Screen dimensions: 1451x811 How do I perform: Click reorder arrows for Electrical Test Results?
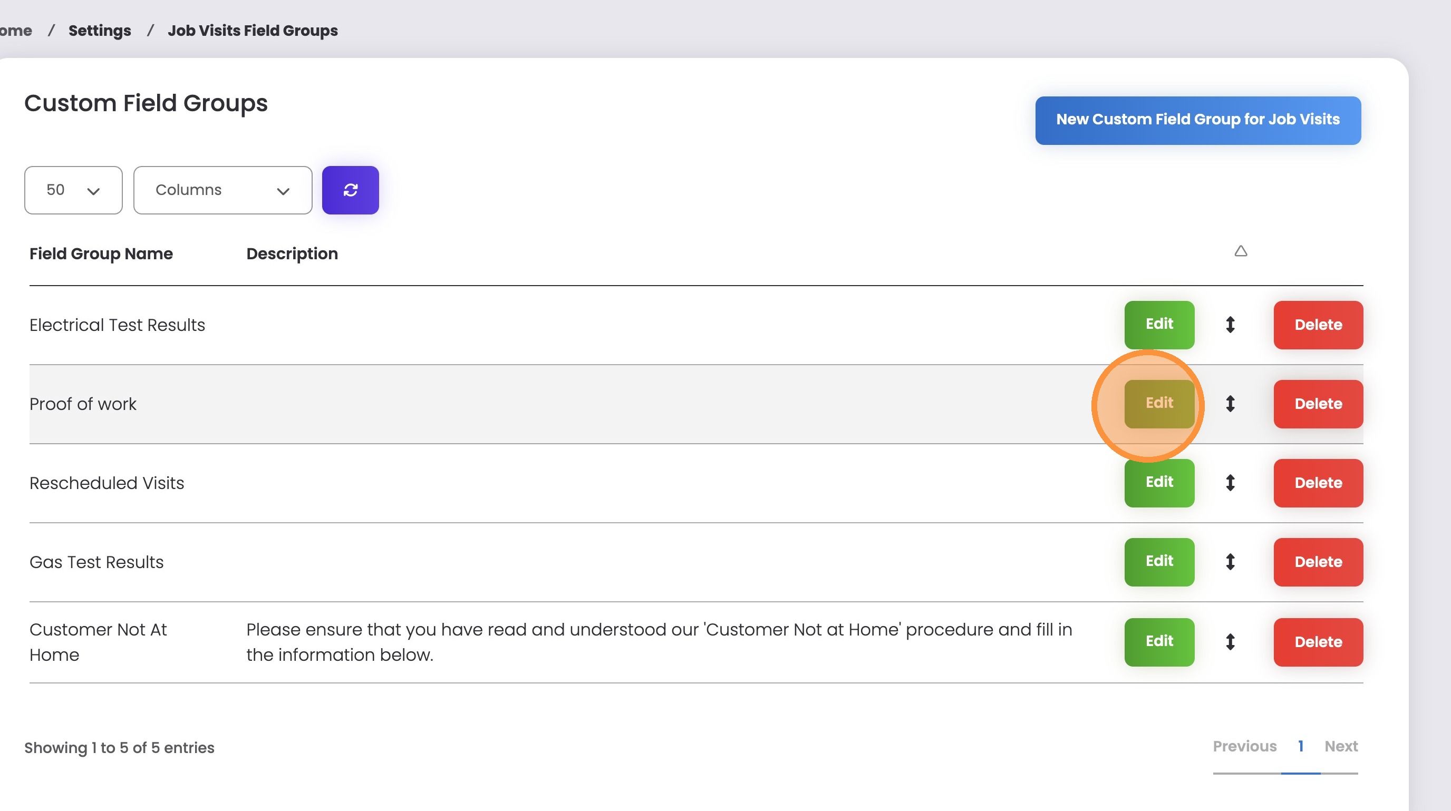coord(1230,325)
